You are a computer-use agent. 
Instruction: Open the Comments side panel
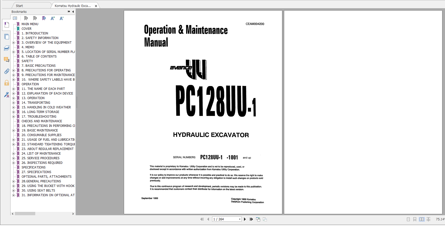[7, 60]
